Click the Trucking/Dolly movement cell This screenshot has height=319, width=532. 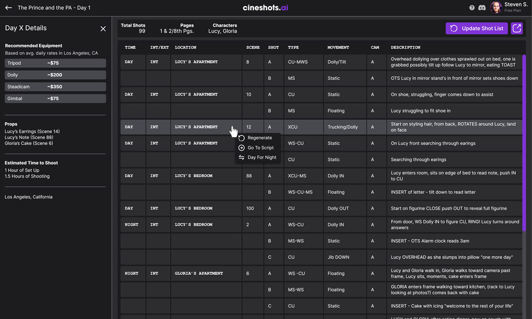[345, 127]
